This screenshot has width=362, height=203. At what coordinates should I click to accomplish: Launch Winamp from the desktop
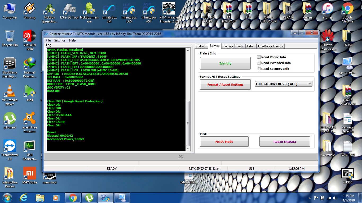(x=29, y=11)
